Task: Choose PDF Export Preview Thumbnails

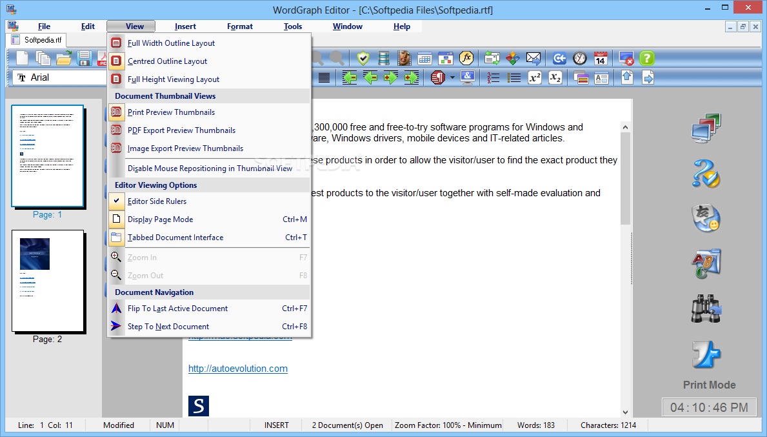Action: [210, 130]
